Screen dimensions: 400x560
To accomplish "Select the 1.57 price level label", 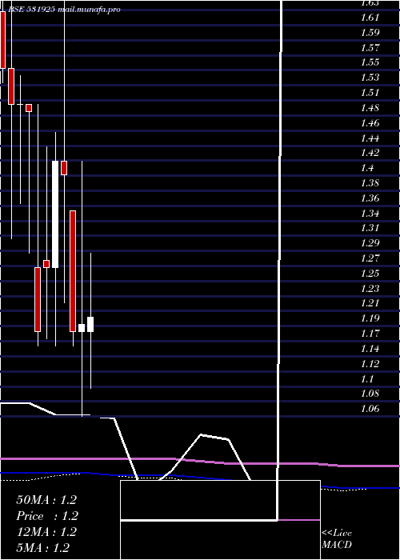I will pos(370,47).
